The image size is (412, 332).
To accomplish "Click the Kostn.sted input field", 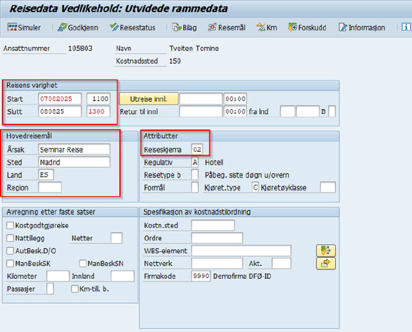I will coord(213,225).
